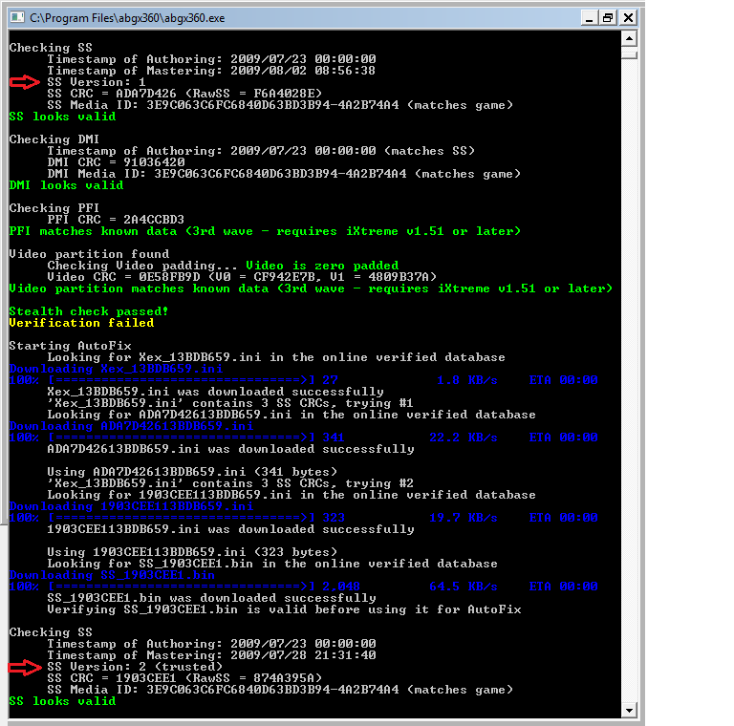Viewport: 734px width, 726px height.
Task: Click 'Stealth check passed!' line
Action: pos(89,311)
